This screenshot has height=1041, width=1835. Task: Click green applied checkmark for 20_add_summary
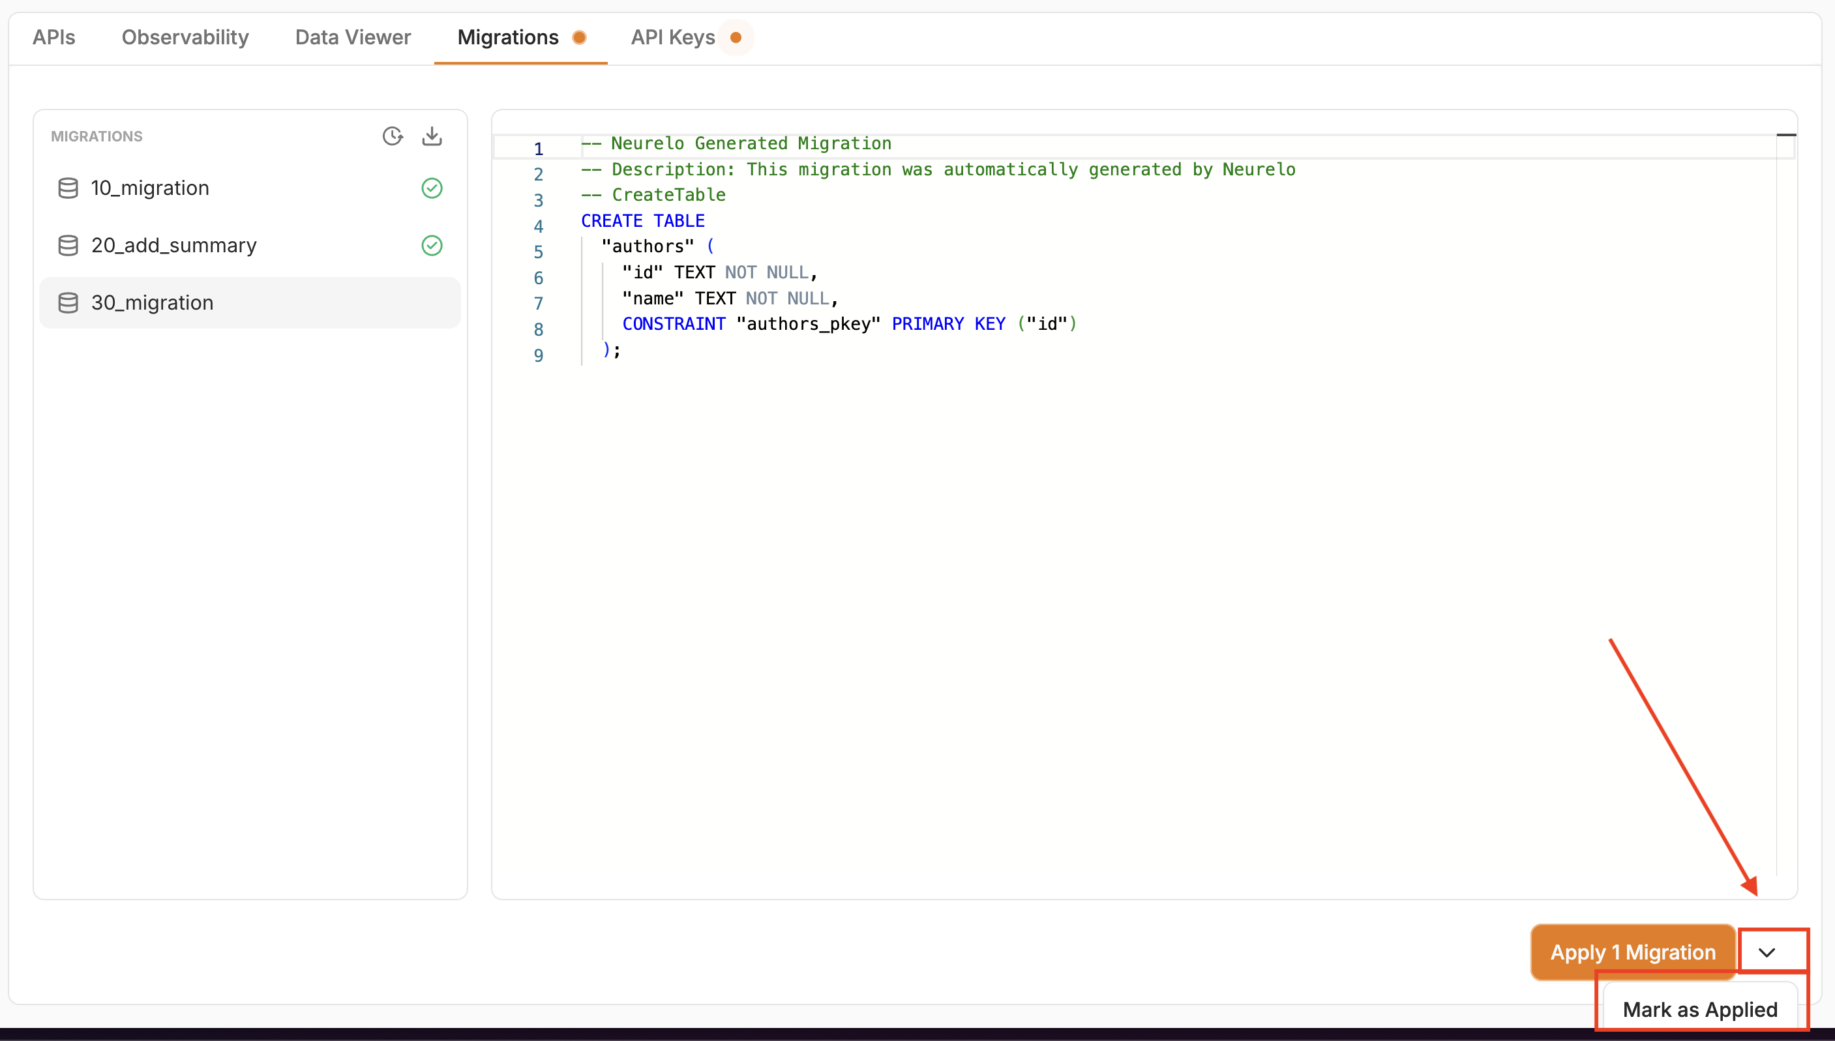[x=432, y=245]
